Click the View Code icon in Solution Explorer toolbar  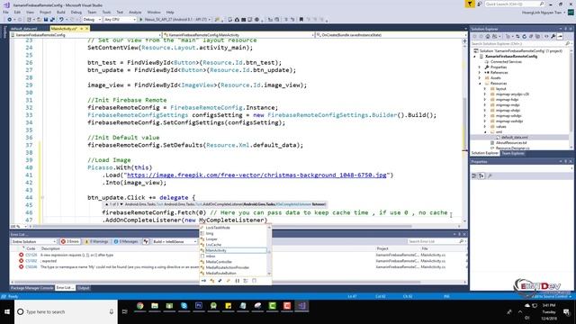(545, 37)
